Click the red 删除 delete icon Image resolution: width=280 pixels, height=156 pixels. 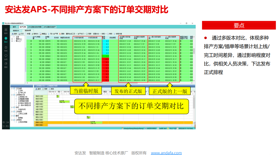tap(60, 34)
